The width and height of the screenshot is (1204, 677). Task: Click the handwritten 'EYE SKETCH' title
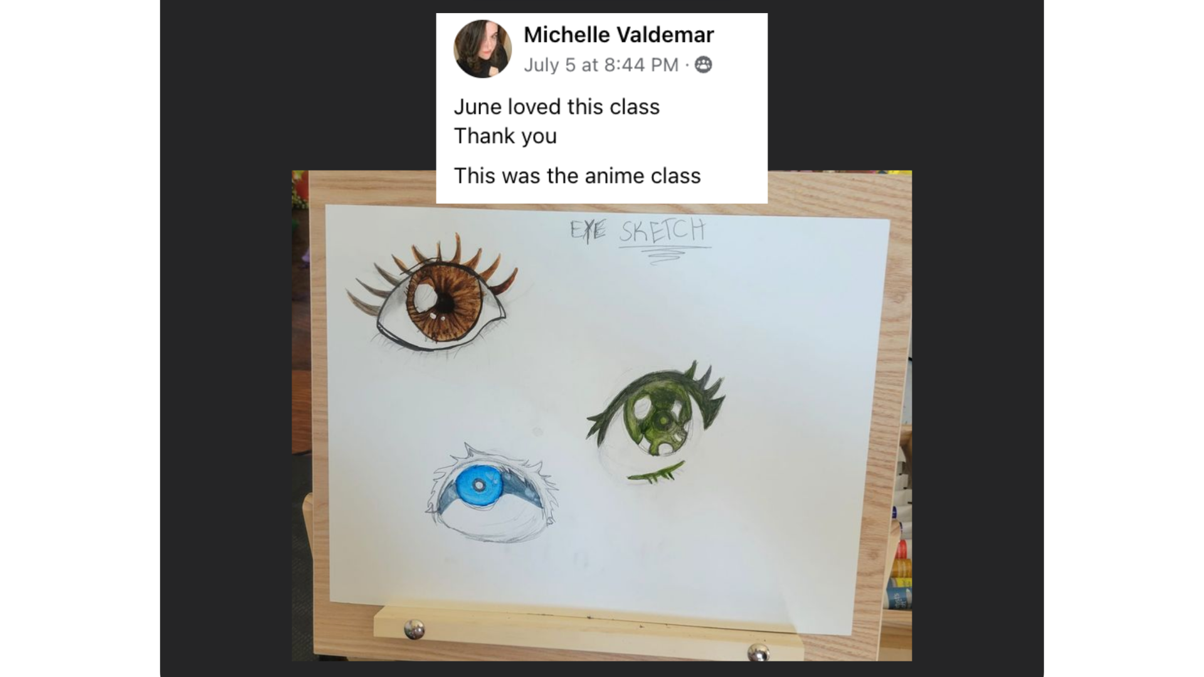tap(638, 231)
